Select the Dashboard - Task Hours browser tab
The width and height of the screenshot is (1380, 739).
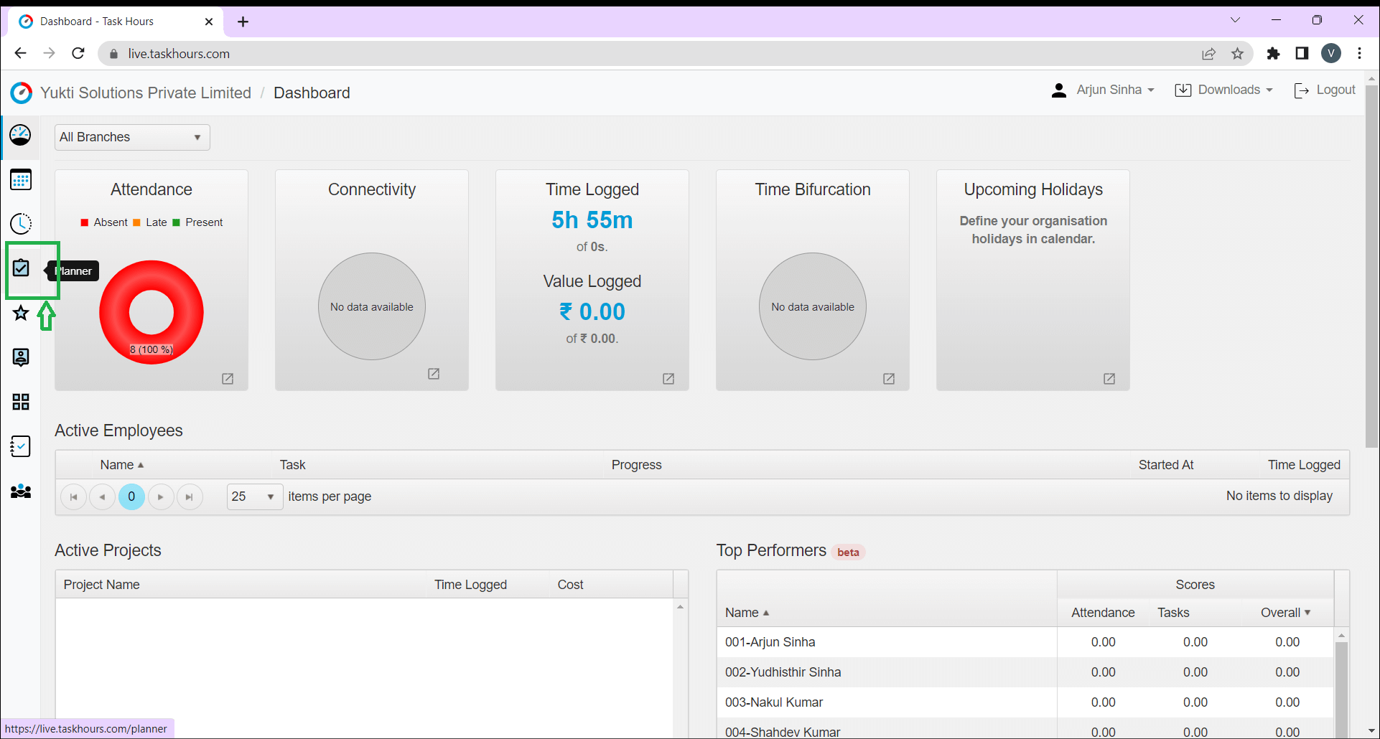(116, 22)
